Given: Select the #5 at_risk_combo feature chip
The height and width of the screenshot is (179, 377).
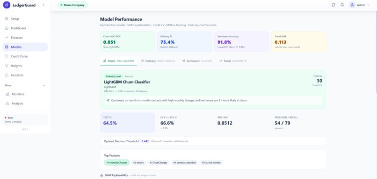Looking at the screenshot, I should click(x=211, y=163).
